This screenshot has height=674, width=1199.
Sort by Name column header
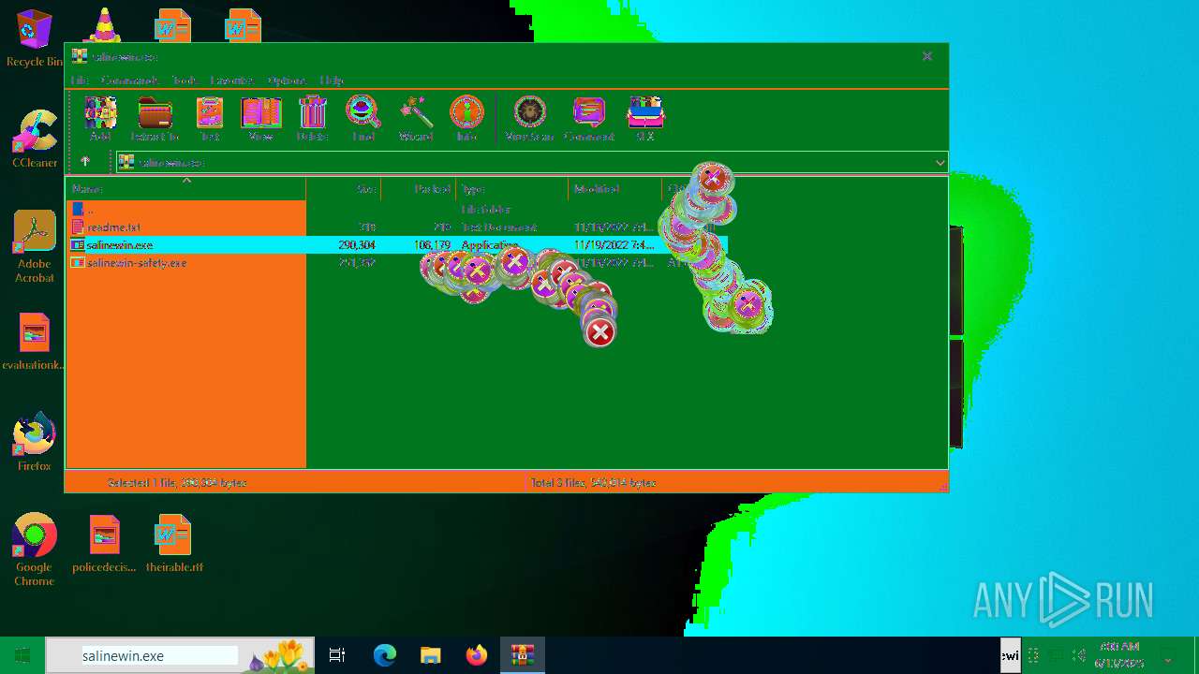(x=186, y=189)
